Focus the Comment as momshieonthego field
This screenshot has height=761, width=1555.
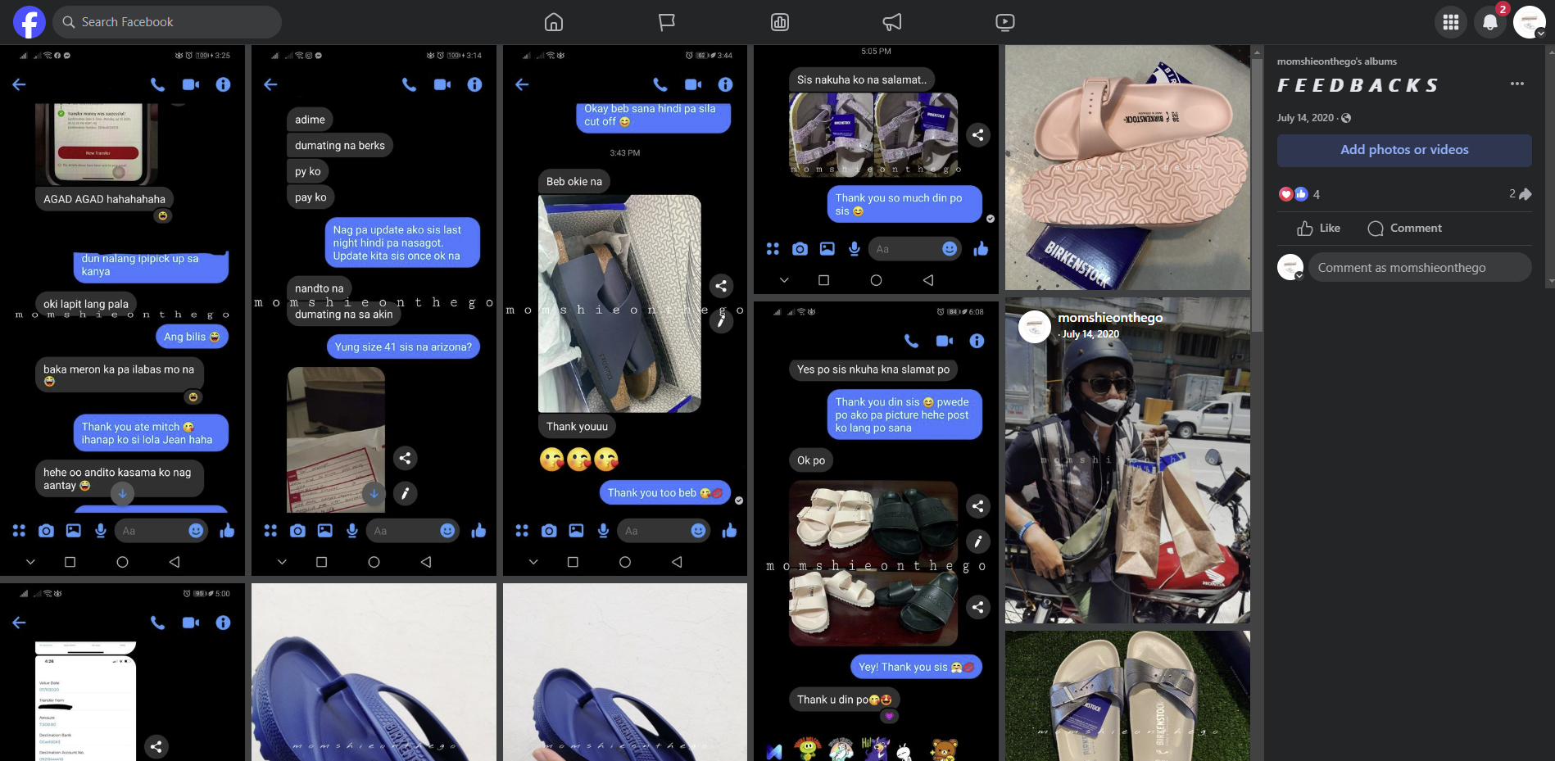pyautogui.click(x=1420, y=268)
